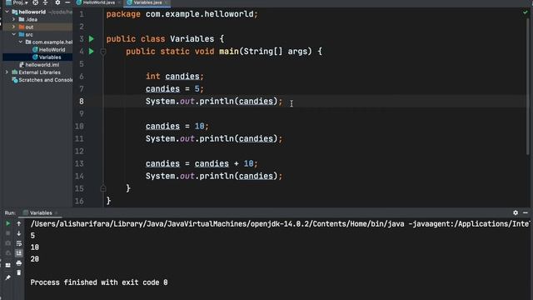This screenshot has width=533, height=300.
Task: Open Project panel options gear
Action: (57, 2)
